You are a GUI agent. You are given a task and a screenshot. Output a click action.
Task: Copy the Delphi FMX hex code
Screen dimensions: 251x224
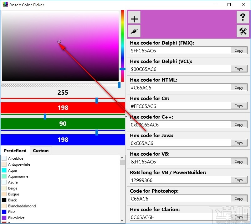point(239,50)
